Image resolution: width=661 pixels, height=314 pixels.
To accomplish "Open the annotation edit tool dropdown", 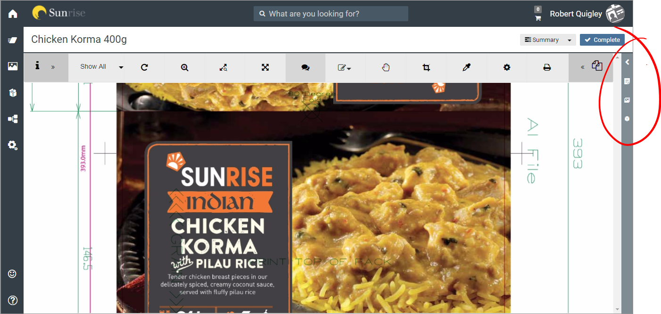I will click(x=345, y=67).
